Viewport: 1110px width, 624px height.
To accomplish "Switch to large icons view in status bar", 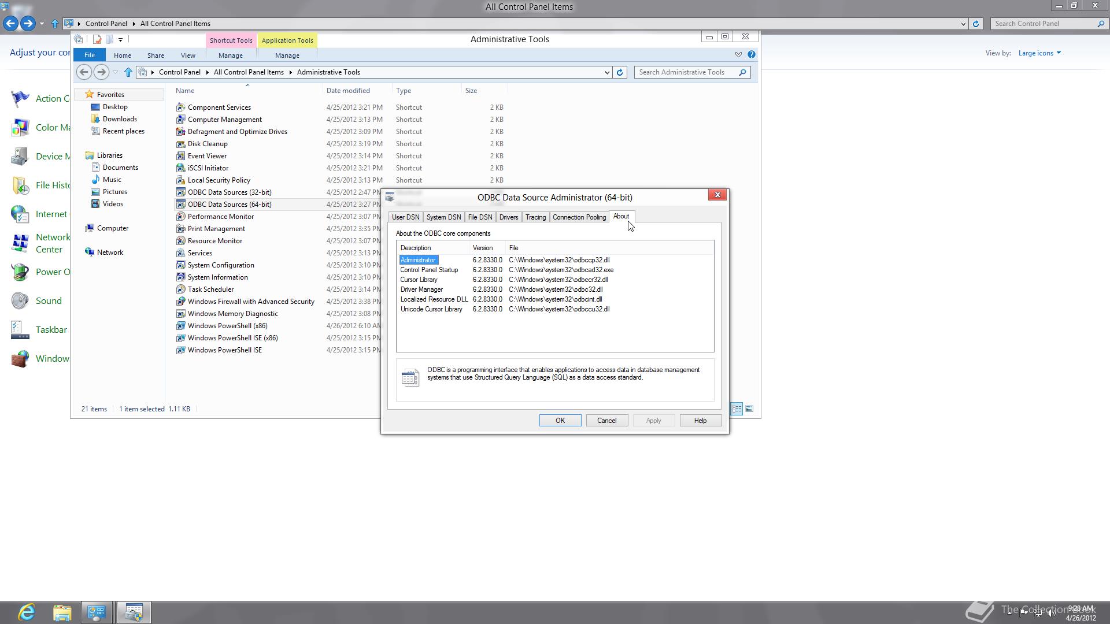I will pos(749,408).
